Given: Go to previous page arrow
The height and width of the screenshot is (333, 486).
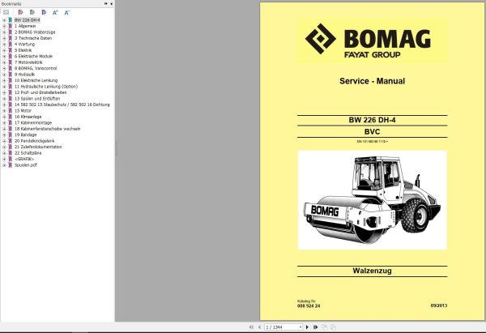Looking at the screenshot, I should (259, 327).
